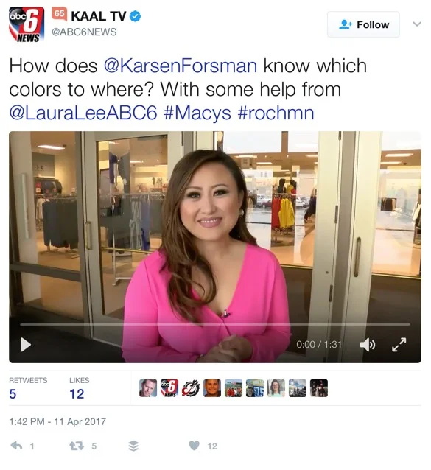Mute the video with speaker icon
The width and height of the screenshot is (431, 470).
point(368,345)
